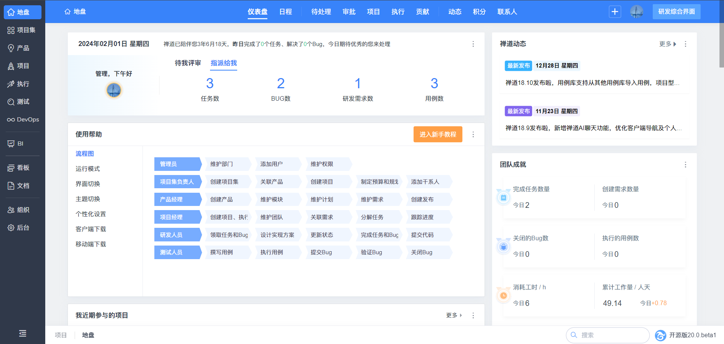Open the DevOps sidebar module
This screenshot has height=344, width=724.
(x=23, y=120)
